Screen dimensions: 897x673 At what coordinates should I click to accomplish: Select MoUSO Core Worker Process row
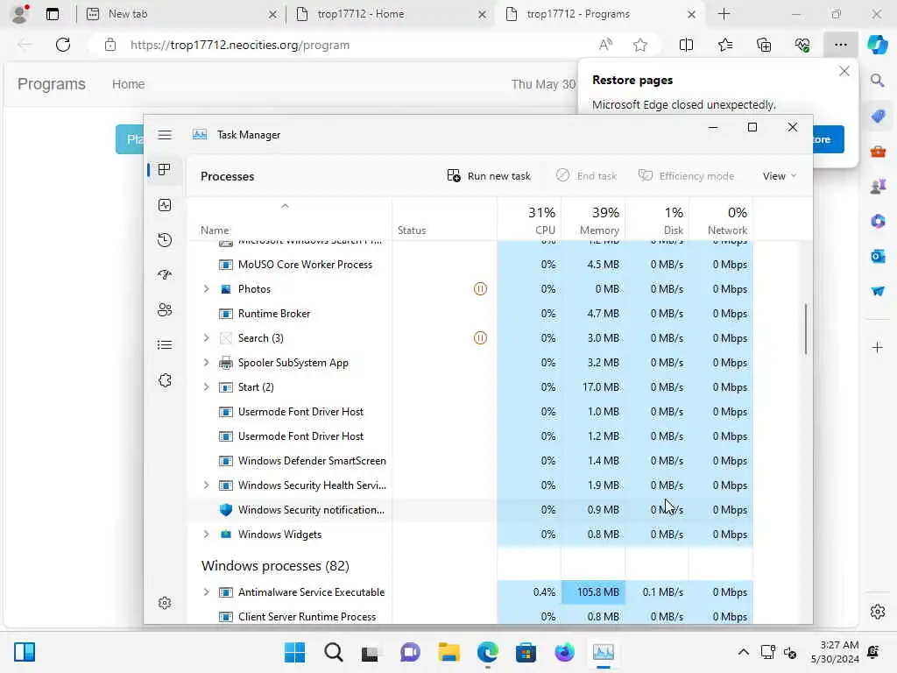coord(470,265)
